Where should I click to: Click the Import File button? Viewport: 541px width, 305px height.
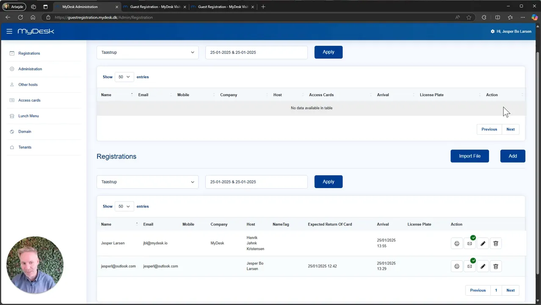[x=469, y=156]
